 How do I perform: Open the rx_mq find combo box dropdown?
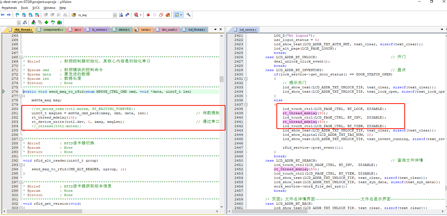pos(115,15)
